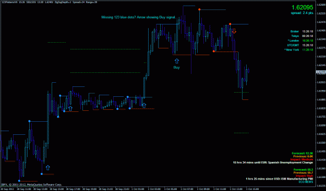Click the New York time 11:26:18
326x191 pixels.
pos(308,50)
